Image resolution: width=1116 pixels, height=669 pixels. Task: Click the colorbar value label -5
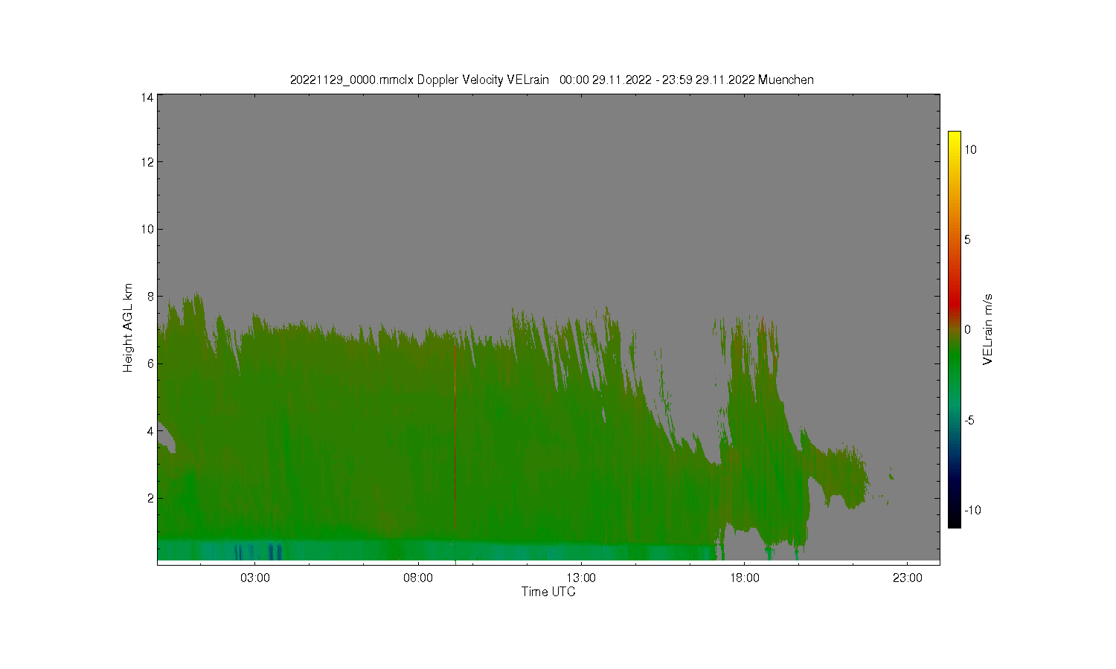click(969, 420)
